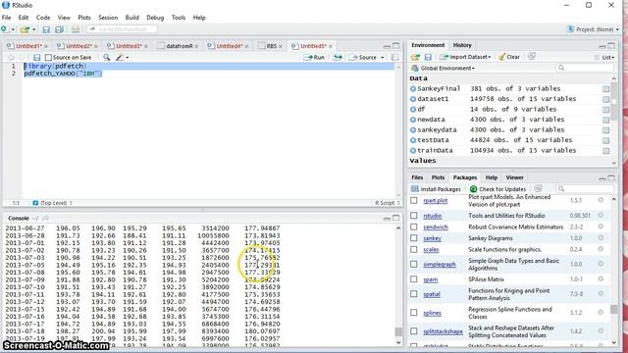The image size is (628, 353).
Task: Click the open file folder icon
Action: (25, 29)
